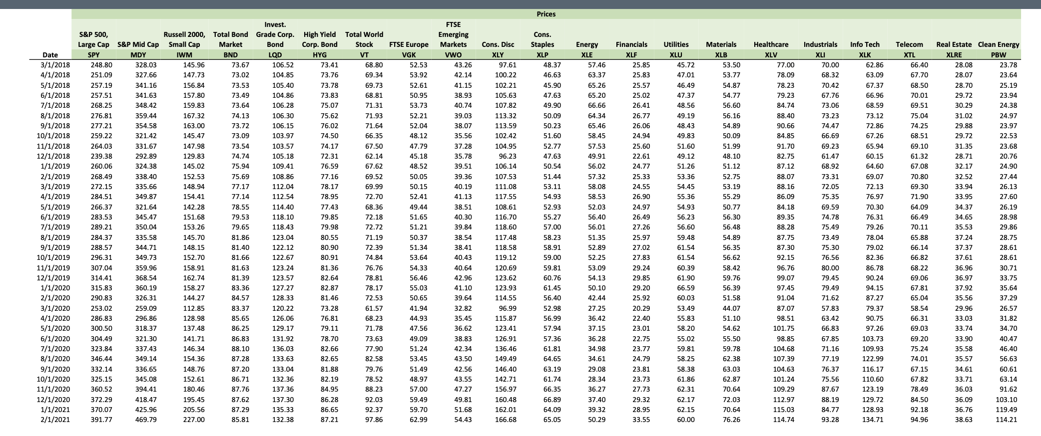Click the "XLI" ticker header
This screenshot has width=1041, height=436.
pos(820,55)
